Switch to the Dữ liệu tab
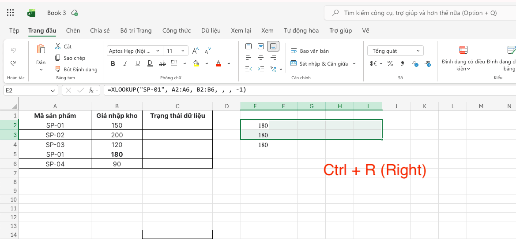516x239 pixels. point(211,30)
